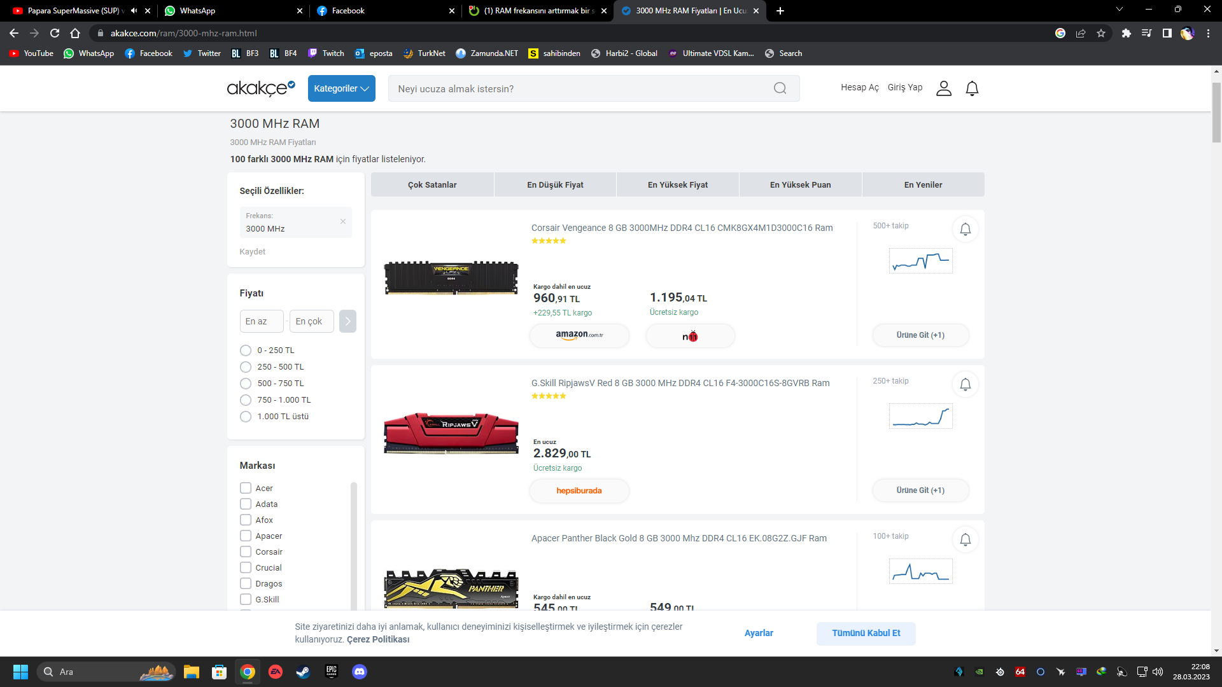This screenshot has height=687, width=1222.
Task: Apply the price range arrow button
Action: (x=348, y=321)
